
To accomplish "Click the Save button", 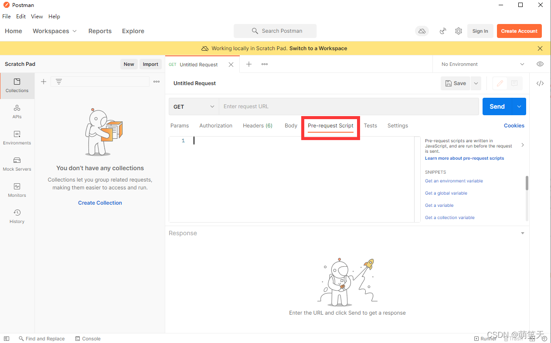I will pos(456,83).
